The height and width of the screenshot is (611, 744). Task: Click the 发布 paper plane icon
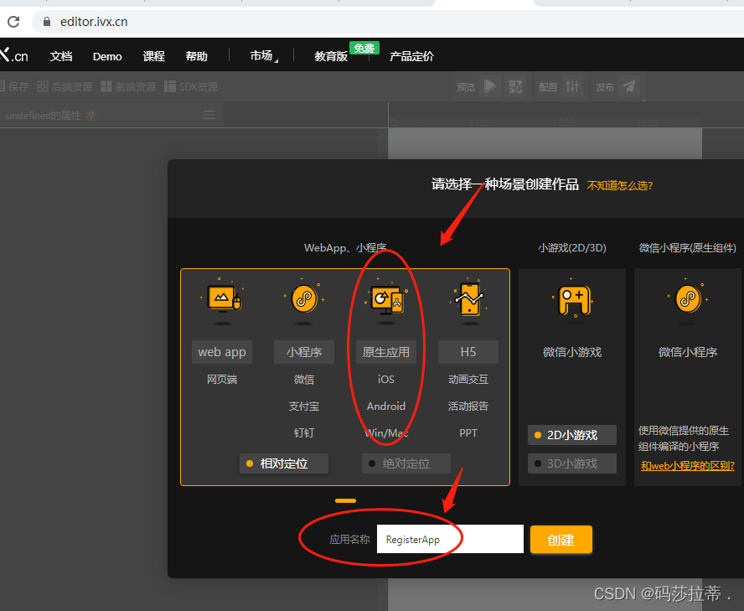coord(629,86)
